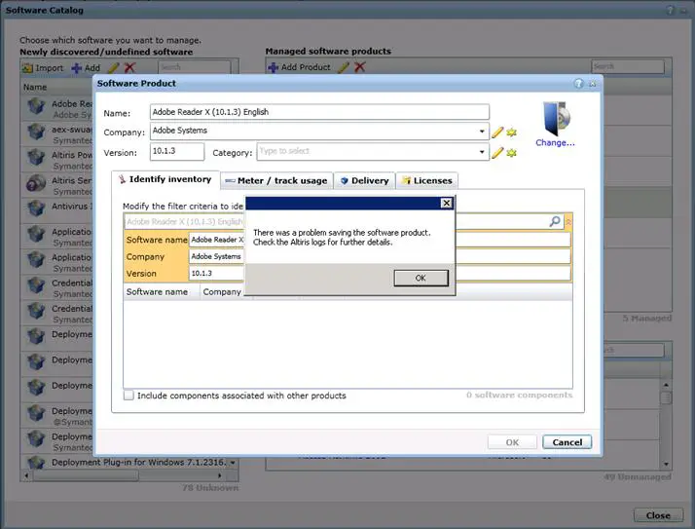Select the aex-swuag row icon
695x529 pixels.
tap(36, 132)
